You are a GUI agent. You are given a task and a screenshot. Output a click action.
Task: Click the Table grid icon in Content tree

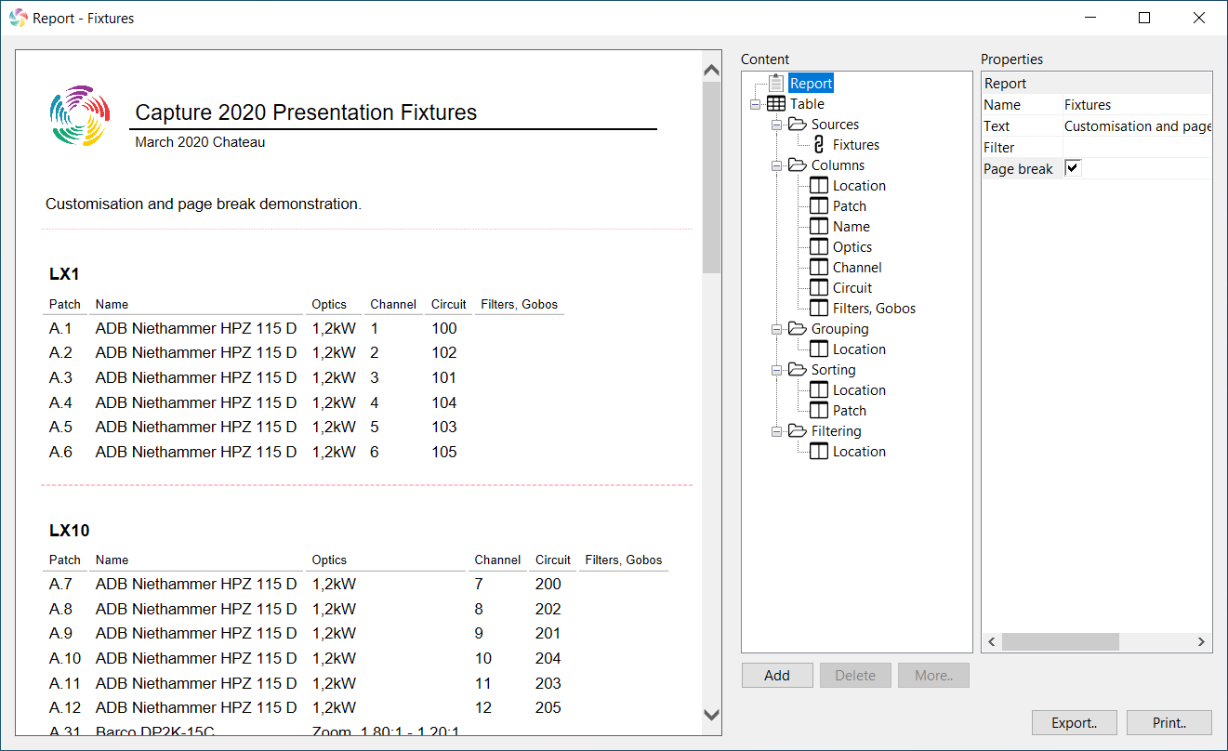pos(776,104)
